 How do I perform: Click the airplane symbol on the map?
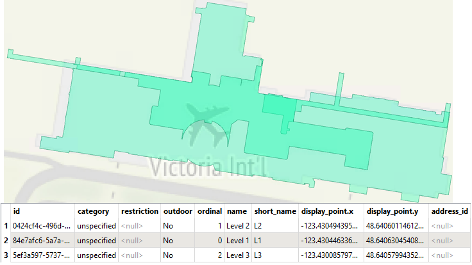[208, 125]
